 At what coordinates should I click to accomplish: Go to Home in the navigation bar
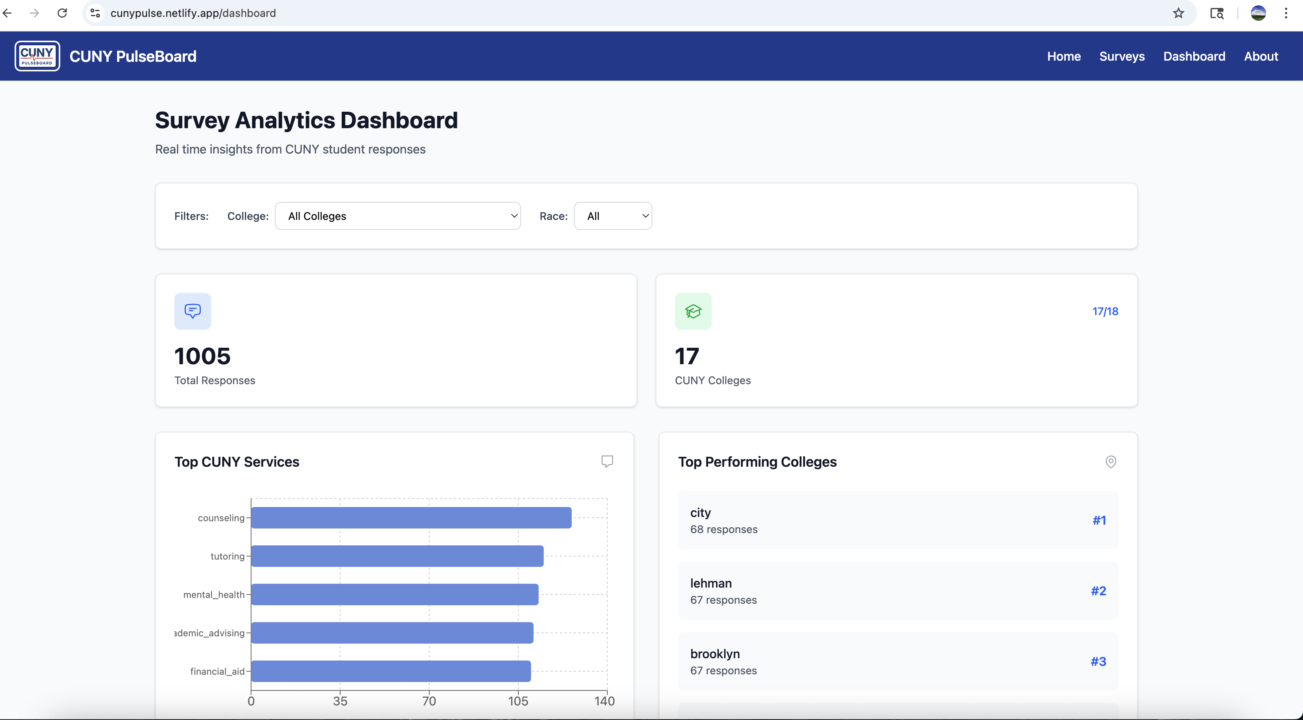pyautogui.click(x=1063, y=56)
